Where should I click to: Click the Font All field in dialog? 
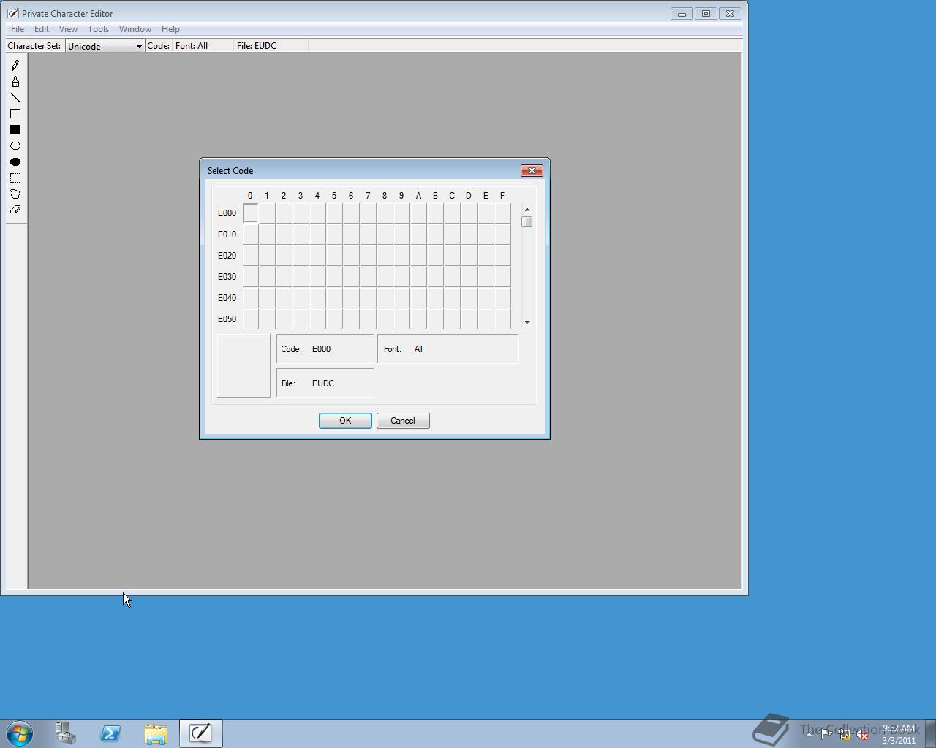(448, 349)
